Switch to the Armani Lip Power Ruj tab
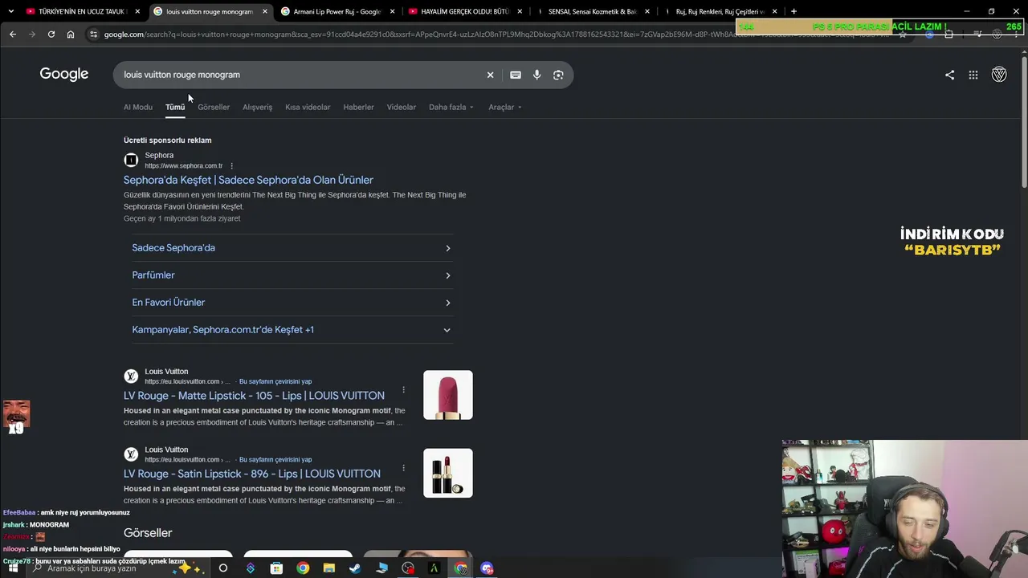The height and width of the screenshot is (578, 1028). [x=337, y=11]
